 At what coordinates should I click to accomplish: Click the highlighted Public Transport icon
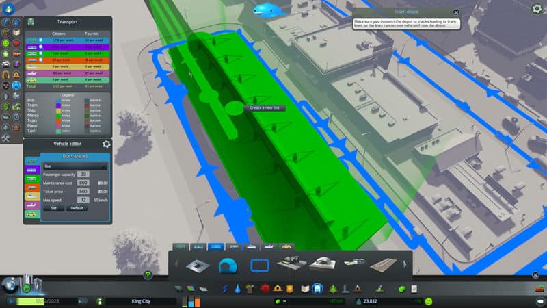tap(317, 288)
